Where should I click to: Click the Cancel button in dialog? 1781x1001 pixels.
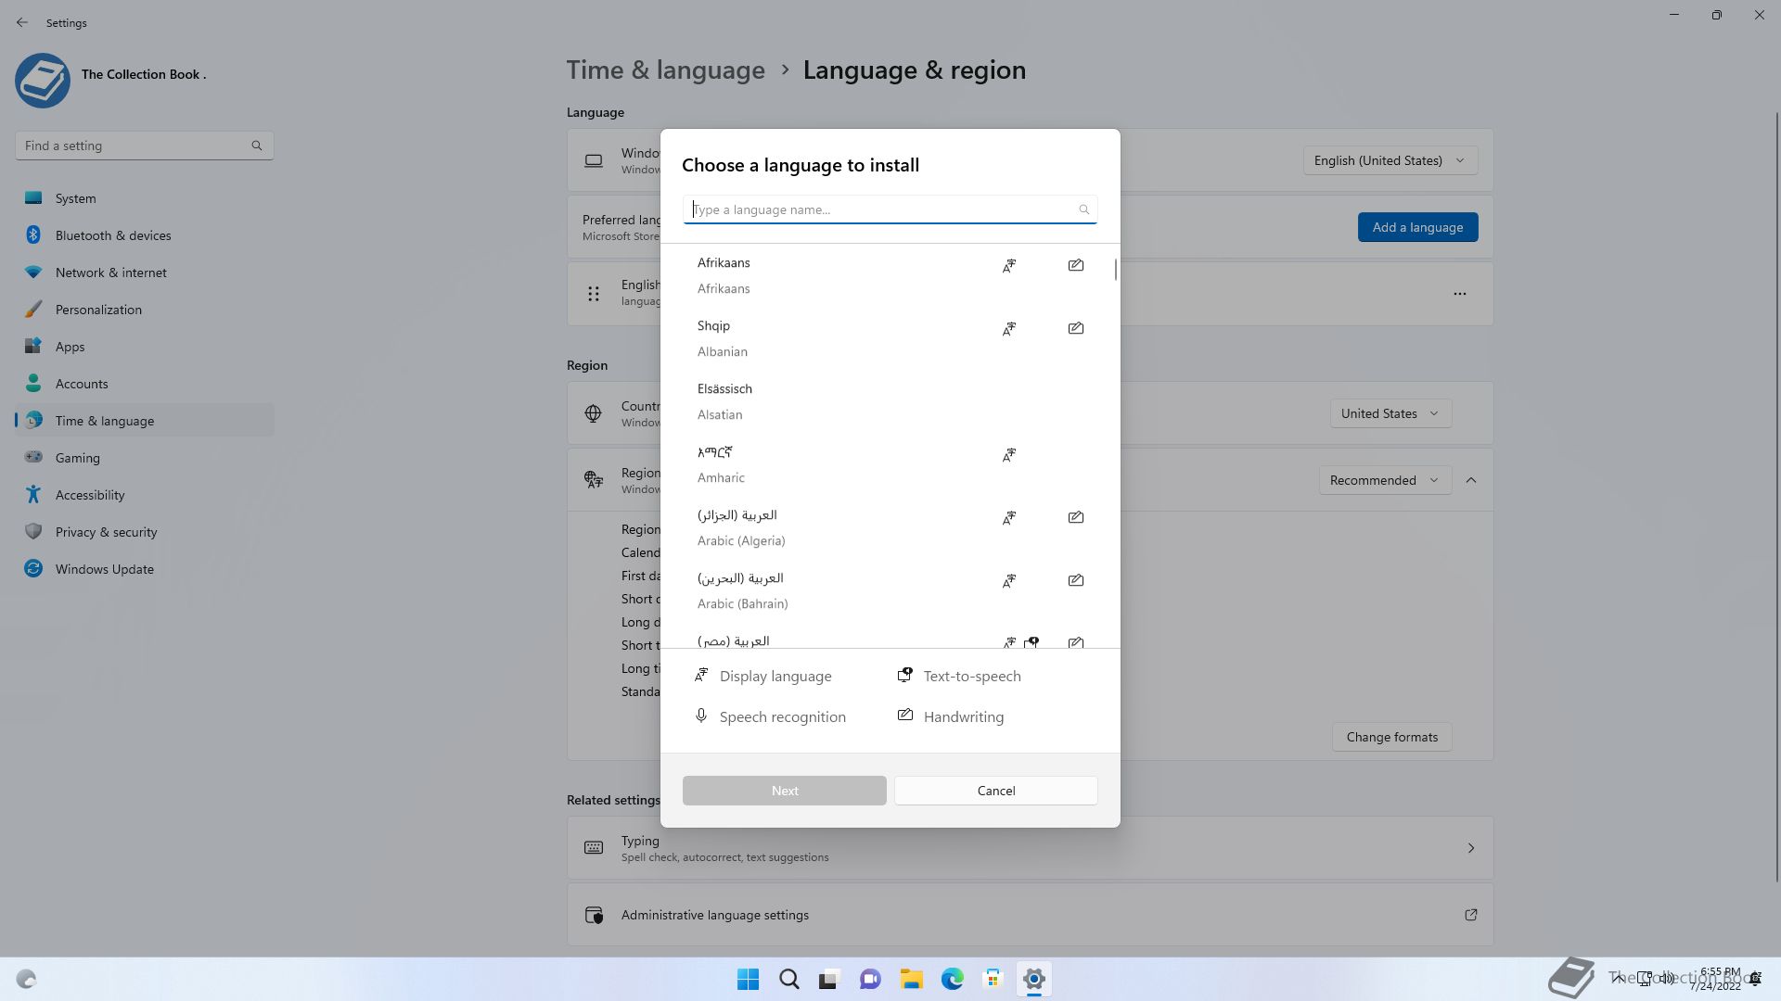pyautogui.click(x=995, y=791)
